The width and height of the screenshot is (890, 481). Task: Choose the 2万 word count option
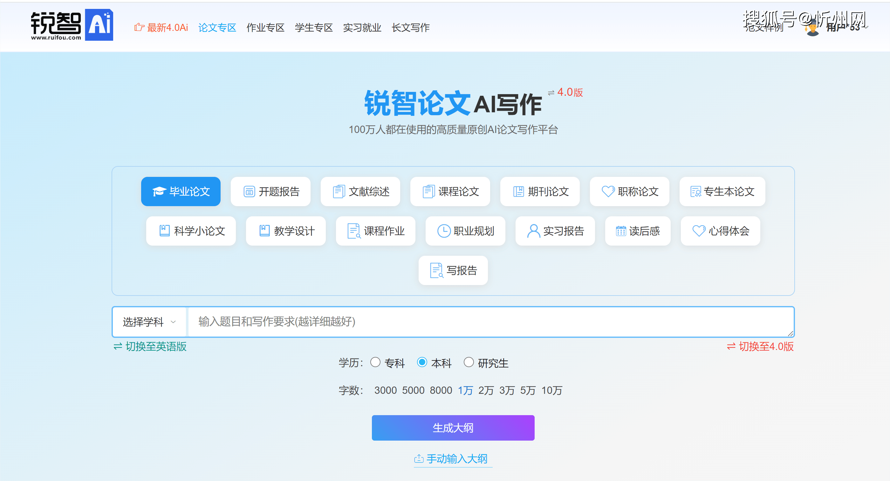coord(486,390)
